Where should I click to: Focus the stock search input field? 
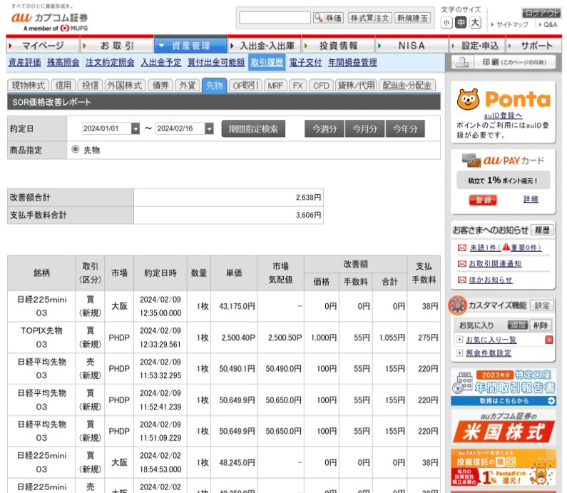tap(275, 18)
